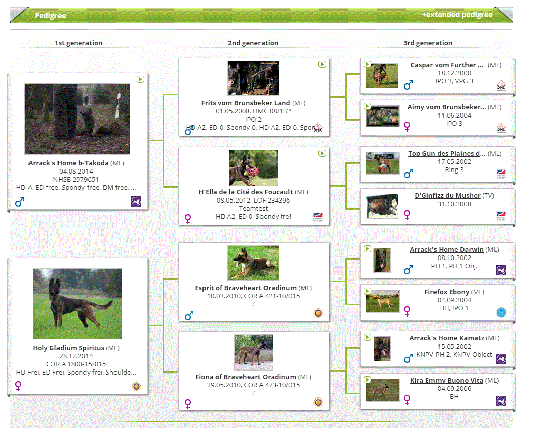Click round blue club logo on Firefox Ebony

(x=501, y=312)
